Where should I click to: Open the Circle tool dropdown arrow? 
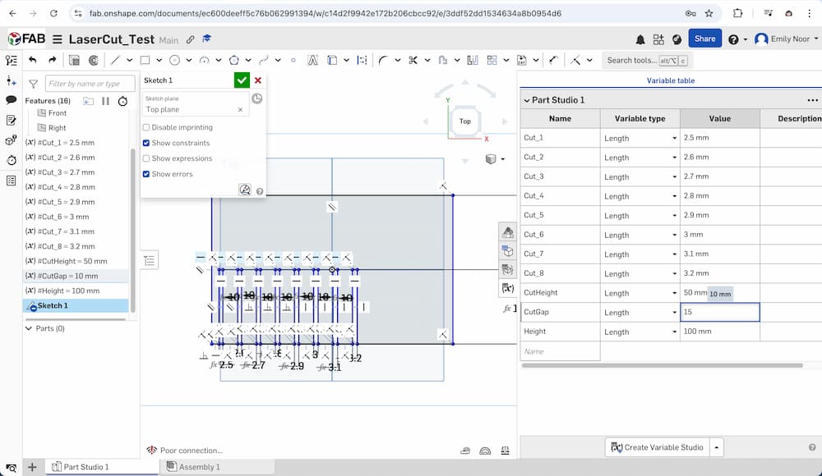189,60
